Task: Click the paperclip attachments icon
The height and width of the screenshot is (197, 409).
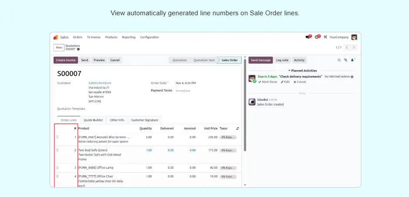Action: (x=346, y=60)
